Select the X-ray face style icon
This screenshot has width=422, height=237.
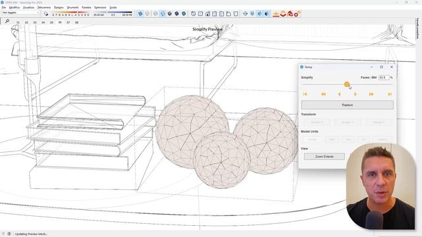point(140,13)
